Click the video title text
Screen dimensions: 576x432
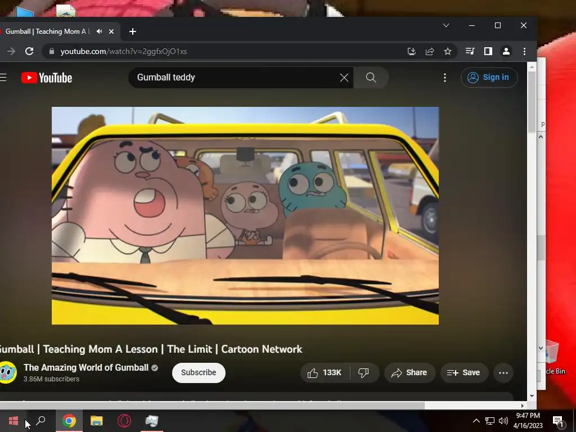coord(151,349)
